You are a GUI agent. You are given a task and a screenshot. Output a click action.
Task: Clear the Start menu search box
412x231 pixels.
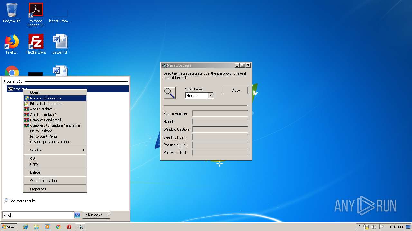[77, 215]
